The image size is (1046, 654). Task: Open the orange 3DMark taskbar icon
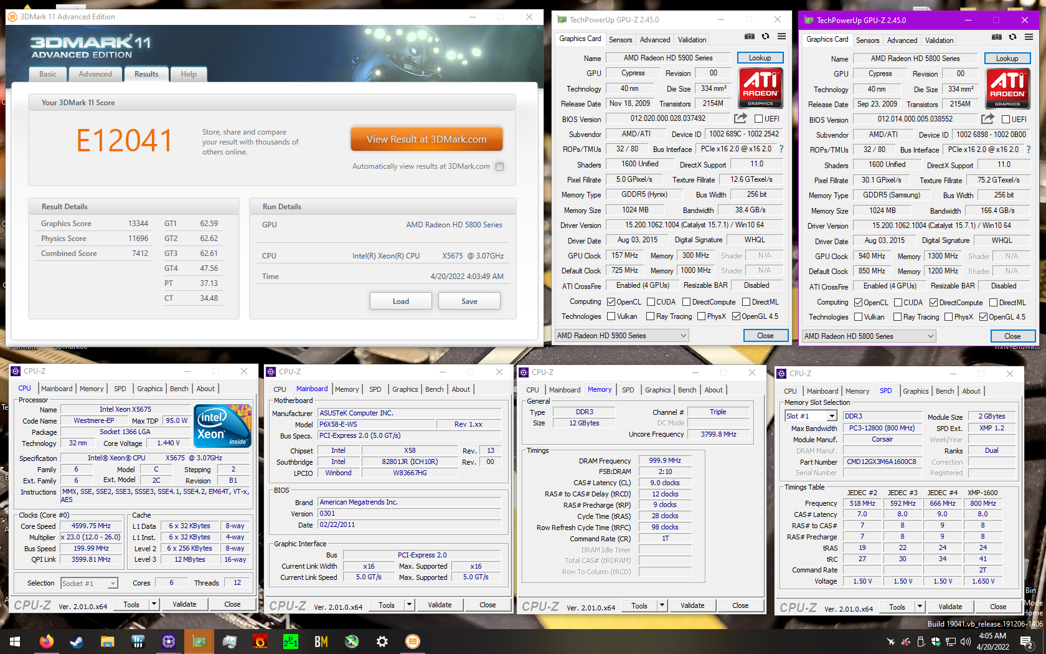click(x=413, y=642)
